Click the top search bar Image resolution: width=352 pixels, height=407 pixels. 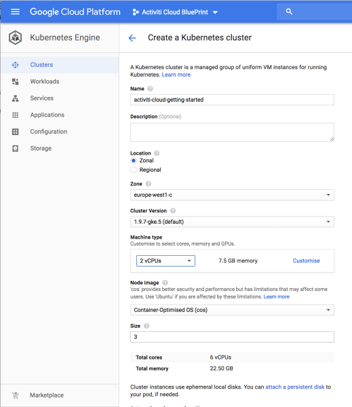pos(315,12)
